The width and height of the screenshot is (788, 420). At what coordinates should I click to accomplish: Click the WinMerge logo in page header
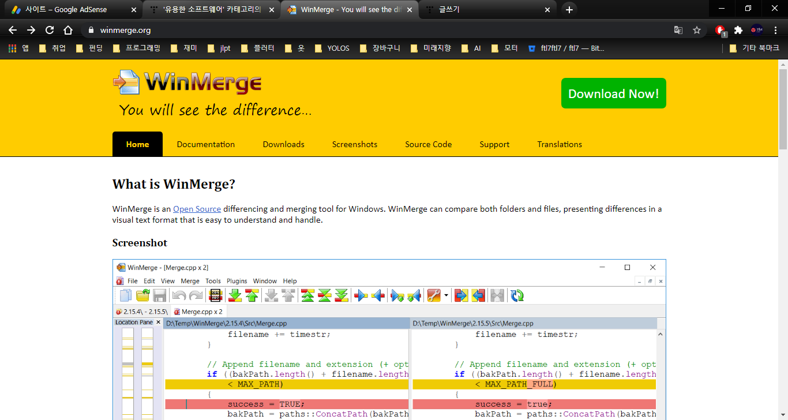click(187, 82)
